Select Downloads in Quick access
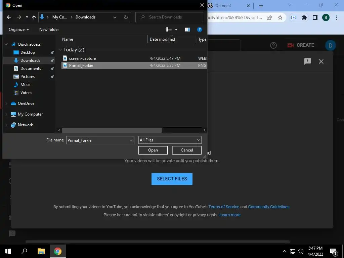344x258 pixels. point(30,60)
